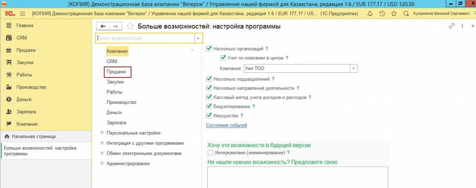
Task: Toggle the Имущество checkbox
Action: (209, 115)
